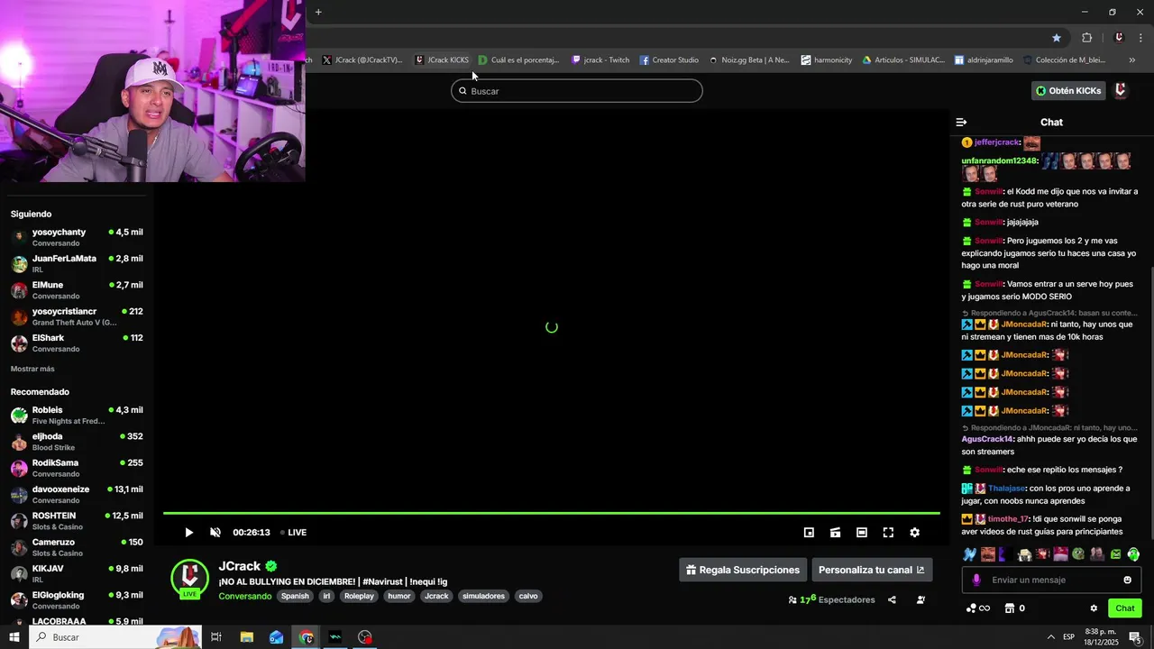The height and width of the screenshot is (649, 1154).
Task: Open ROSHTEIN recommended channel
Action: tap(78, 521)
